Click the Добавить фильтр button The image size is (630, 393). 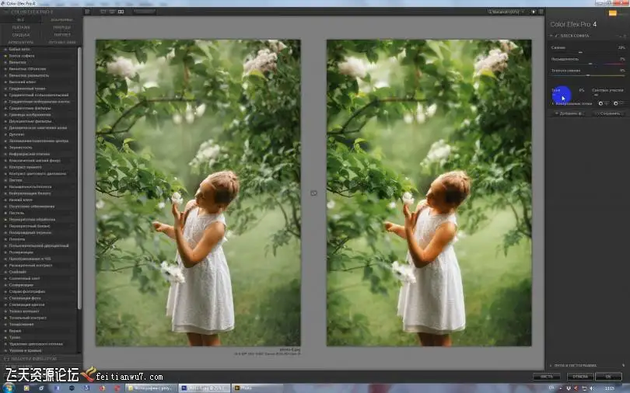569,113
